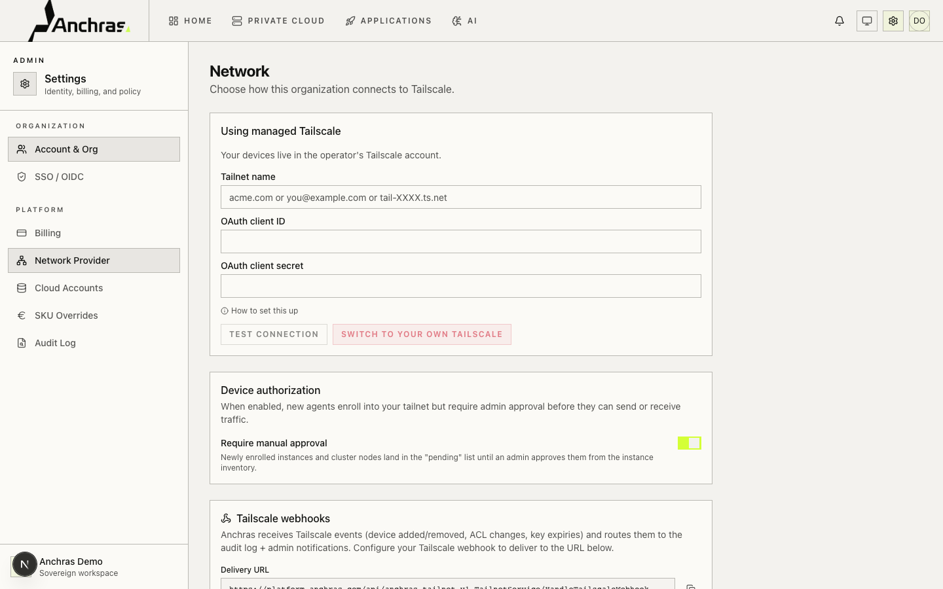Click the Device authorization heading
Viewport: 943px width, 589px height.
[270, 390]
